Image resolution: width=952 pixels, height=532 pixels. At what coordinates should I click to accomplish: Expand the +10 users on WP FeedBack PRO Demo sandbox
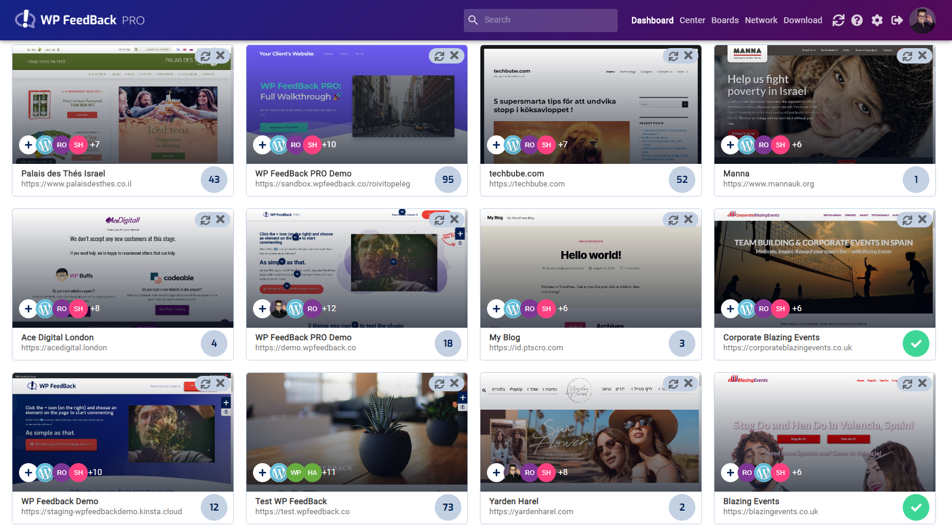(x=329, y=144)
